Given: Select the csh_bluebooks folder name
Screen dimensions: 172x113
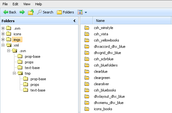Looking at the screenshot, I should [105, 90].
